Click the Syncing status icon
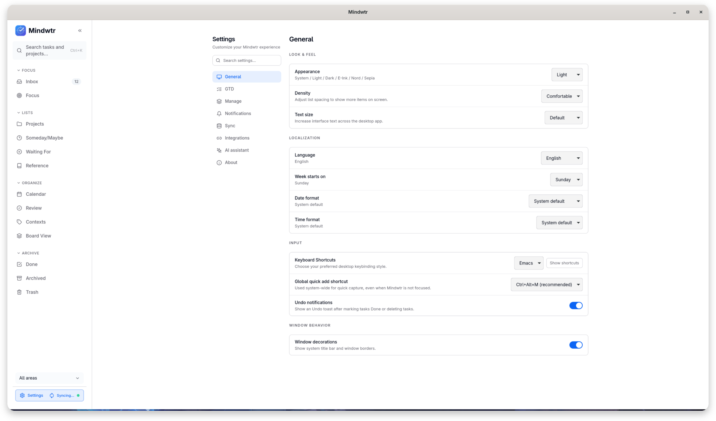 tap(52, 396)
